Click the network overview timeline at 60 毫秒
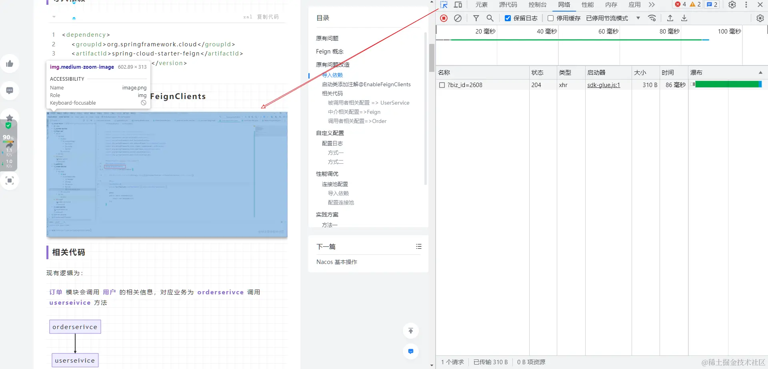This screenshot has height=369, width=768. click(608, 31)
